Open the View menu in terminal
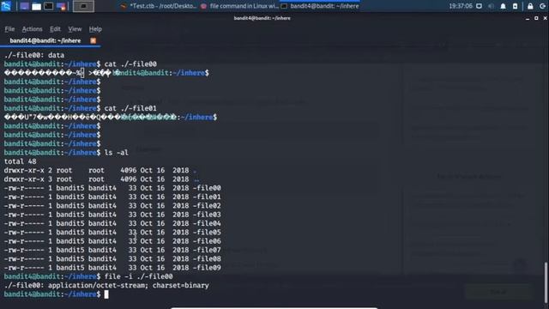Screen dimensions: 549x309 pos(75,29)
